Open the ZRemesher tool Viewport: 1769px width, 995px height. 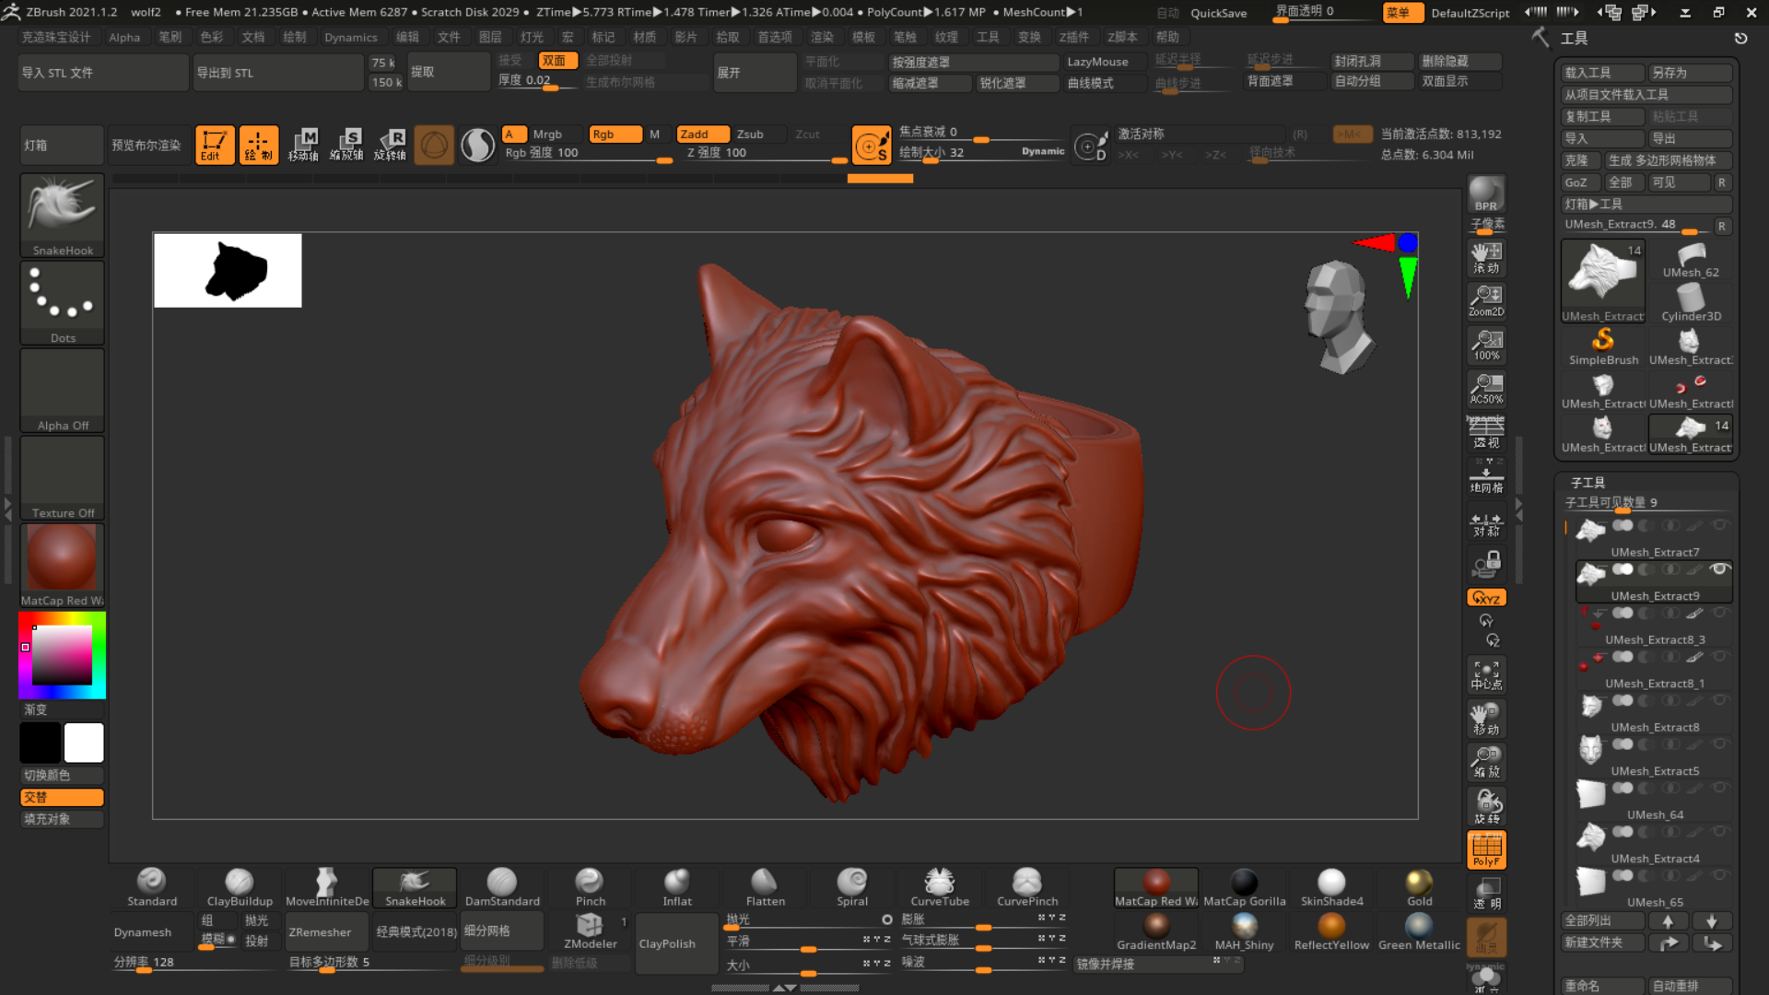(x=325, y=931)
